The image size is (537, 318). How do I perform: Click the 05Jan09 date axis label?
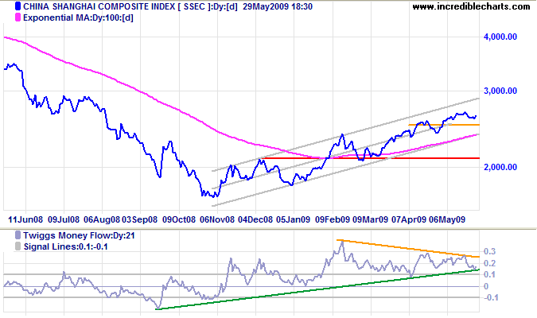point(293,219)
